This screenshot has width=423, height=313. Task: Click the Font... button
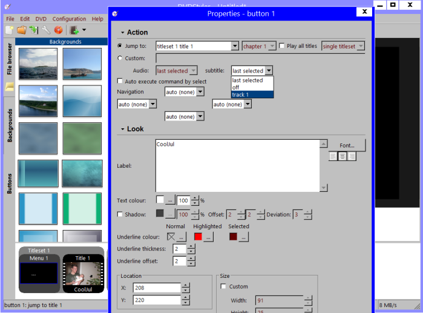(347, 145)
